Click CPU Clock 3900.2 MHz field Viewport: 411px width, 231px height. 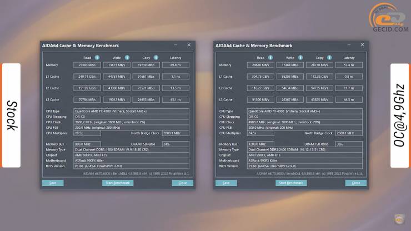tap(131, 122)
